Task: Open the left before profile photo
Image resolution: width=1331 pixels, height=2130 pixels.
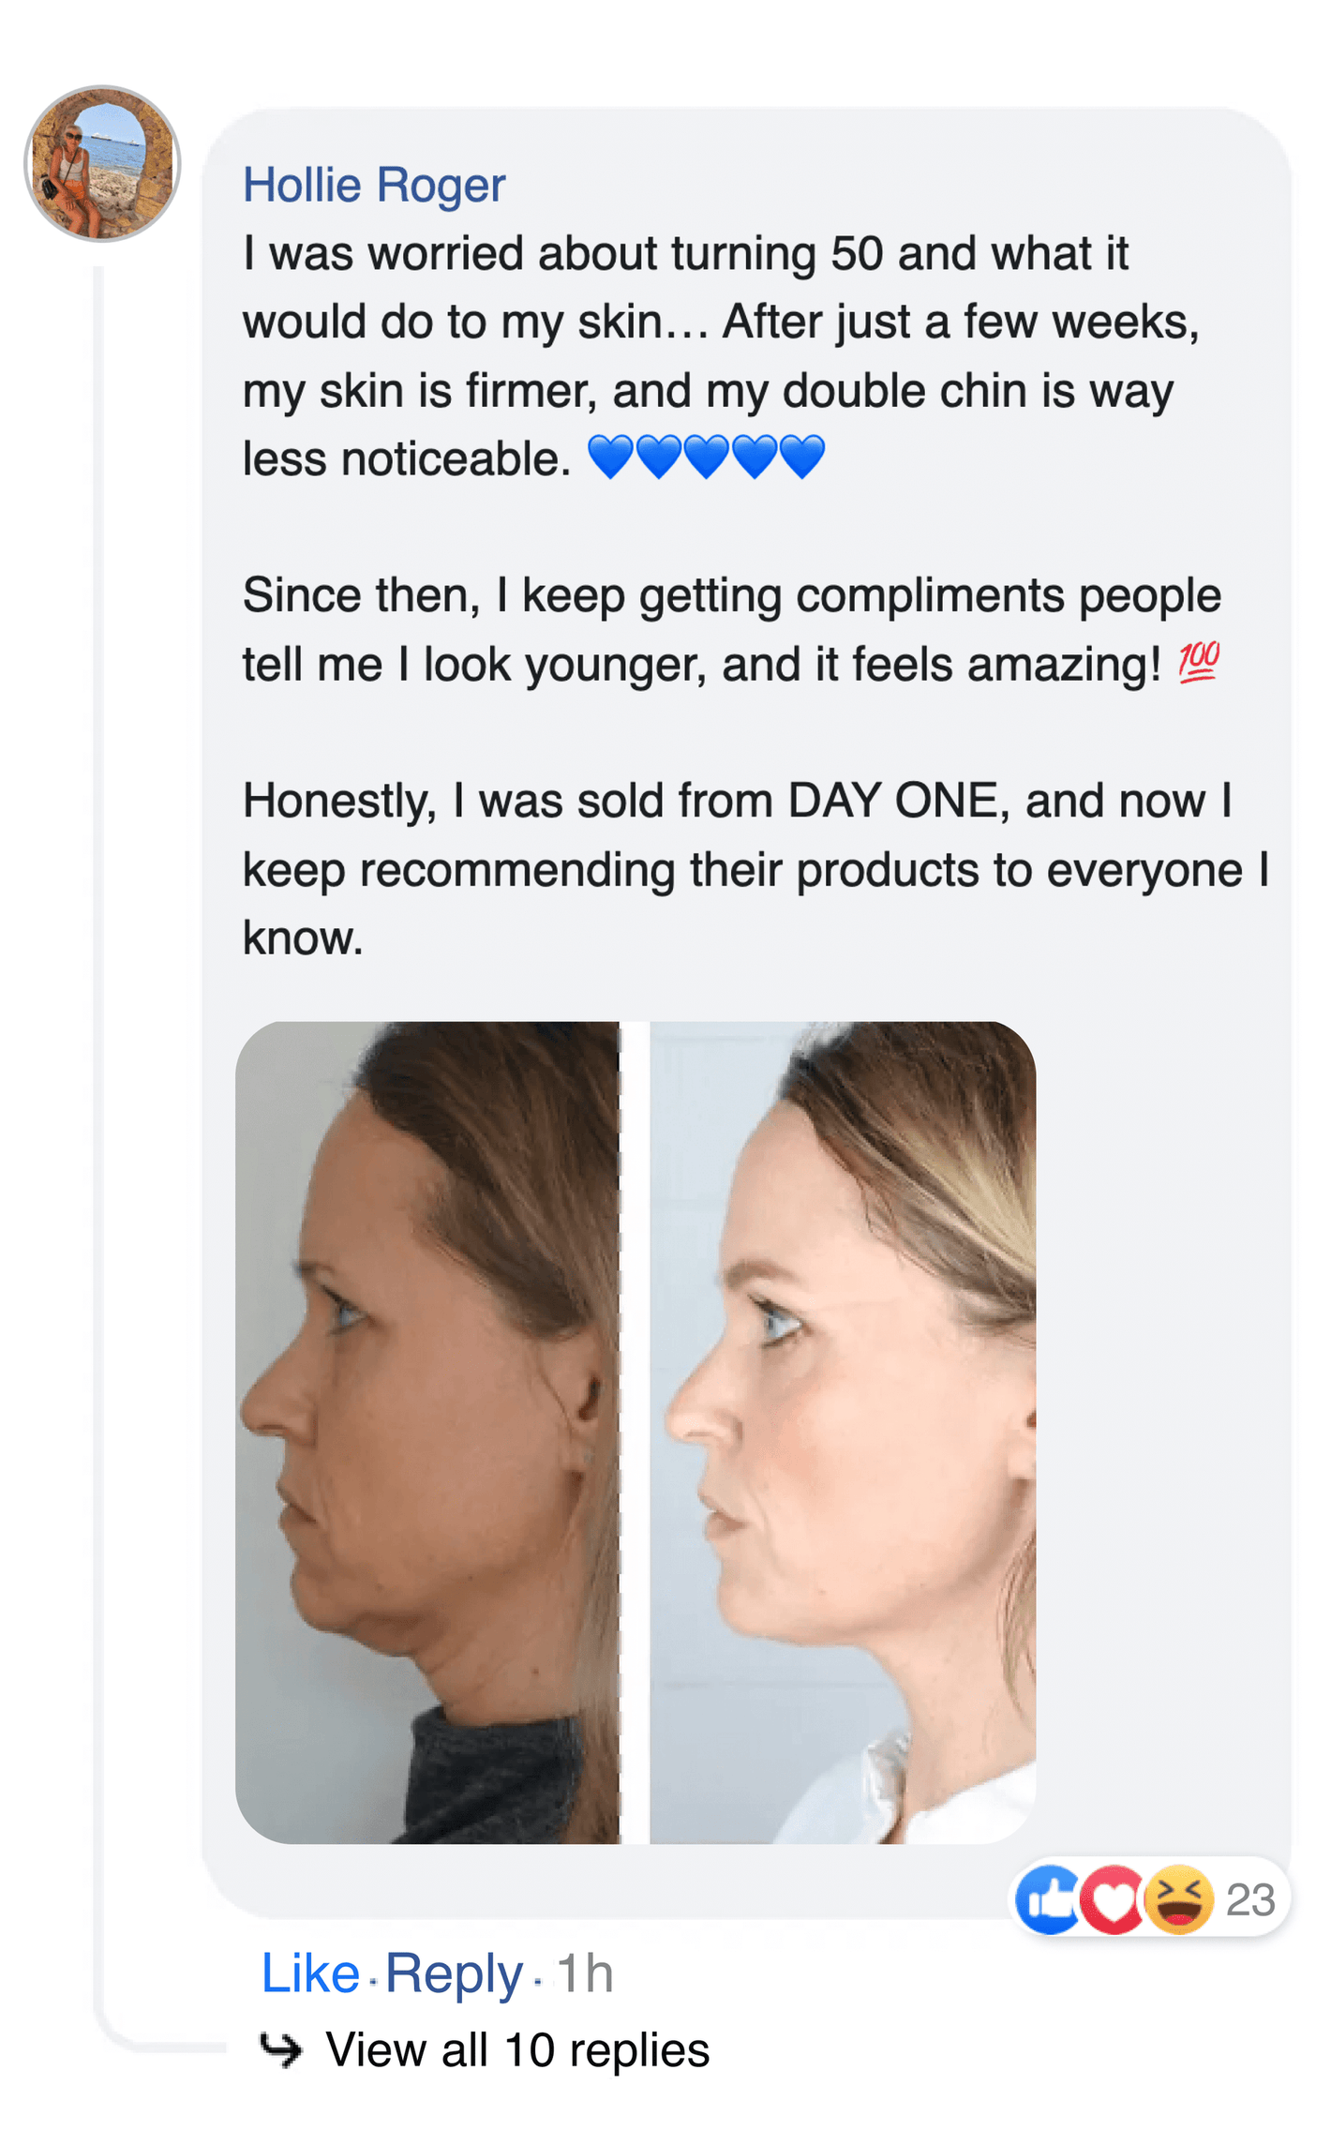Action: click(427, 1432)
